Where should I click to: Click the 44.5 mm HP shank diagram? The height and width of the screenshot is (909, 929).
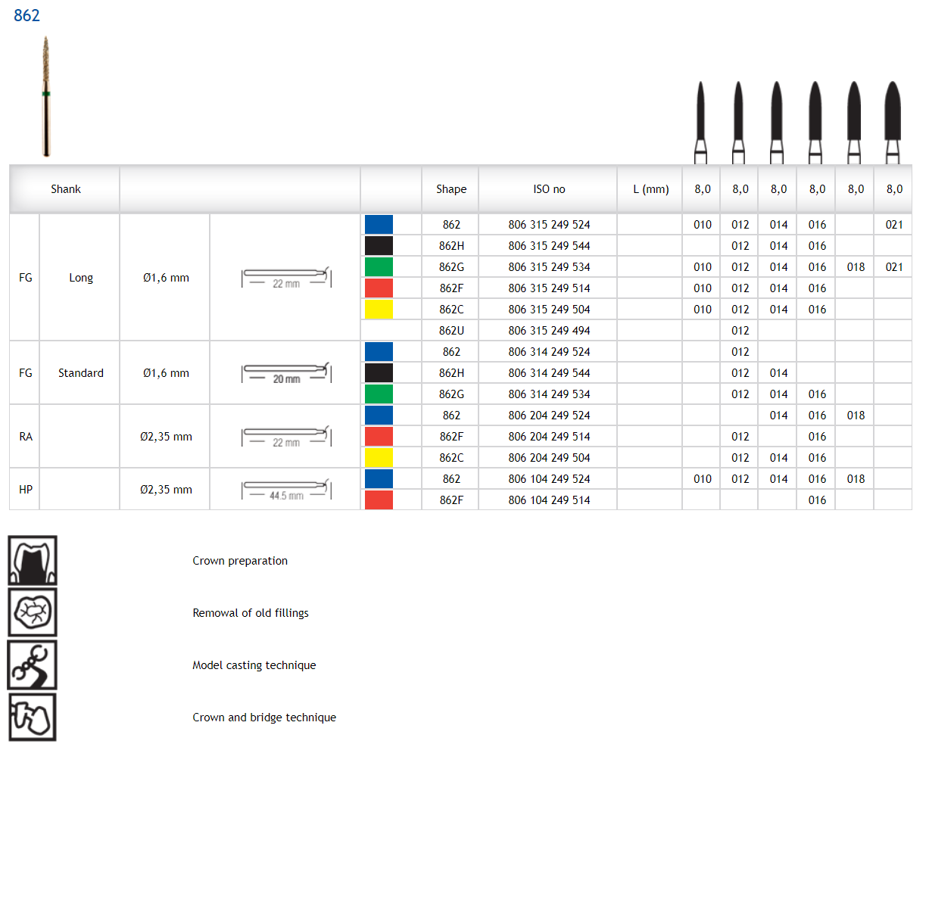pos(286,490)
